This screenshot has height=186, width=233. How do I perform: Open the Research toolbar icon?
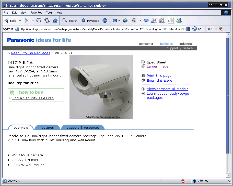(162, 20)
